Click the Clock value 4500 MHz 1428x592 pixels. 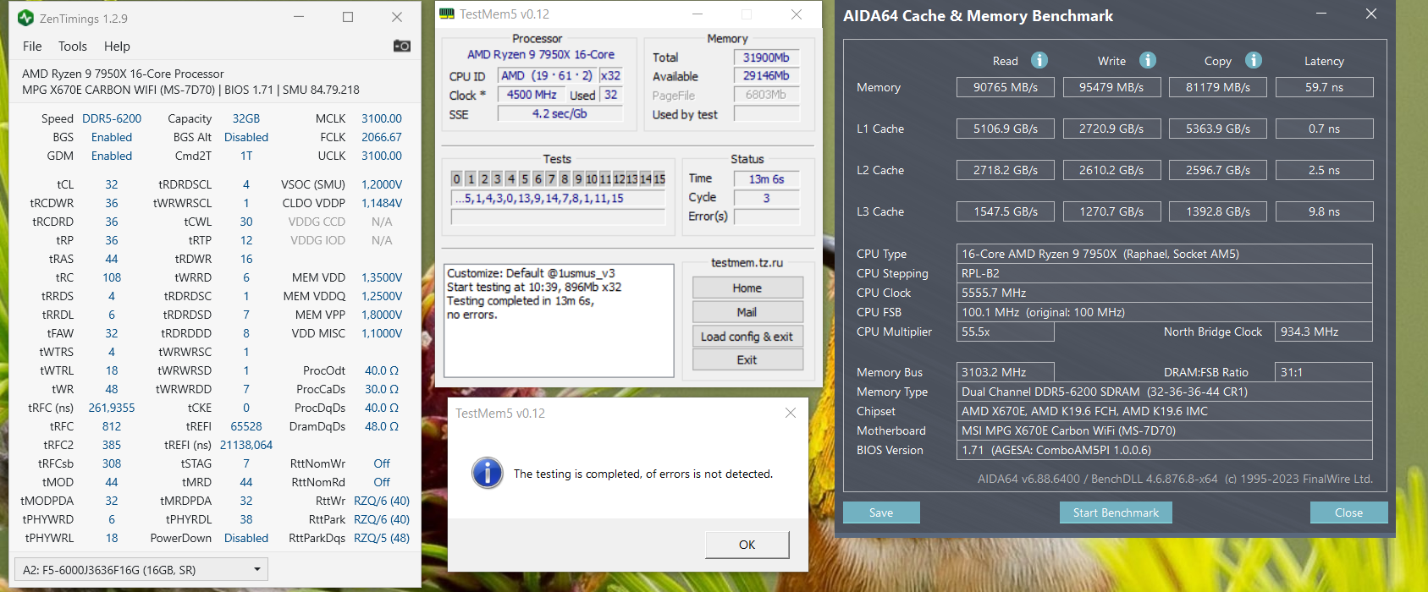click(x=532, y=95)
